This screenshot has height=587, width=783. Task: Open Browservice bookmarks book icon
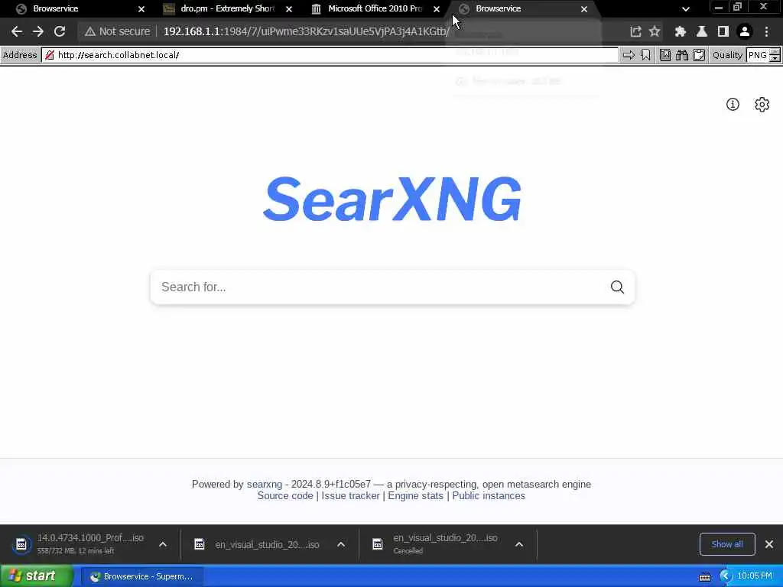tap(665, 55)
